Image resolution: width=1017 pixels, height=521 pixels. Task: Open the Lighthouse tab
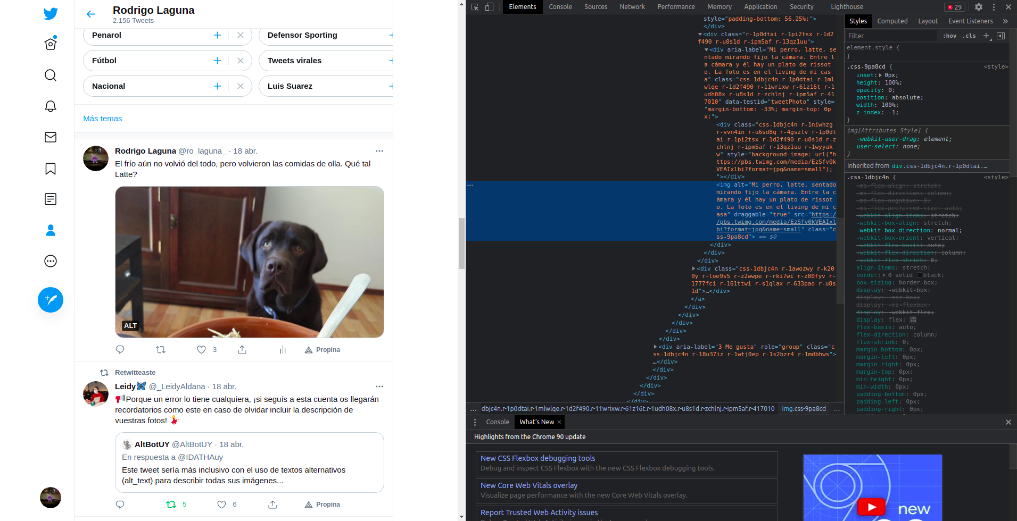pos(847,7)
